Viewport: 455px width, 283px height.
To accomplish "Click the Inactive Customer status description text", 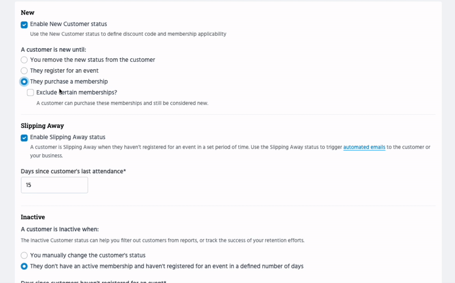I will pyautogui.click(x=162, y=240).
